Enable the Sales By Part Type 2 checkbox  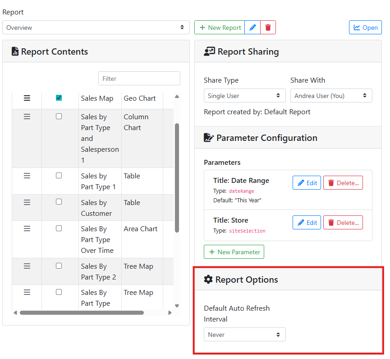click(59, 266)
